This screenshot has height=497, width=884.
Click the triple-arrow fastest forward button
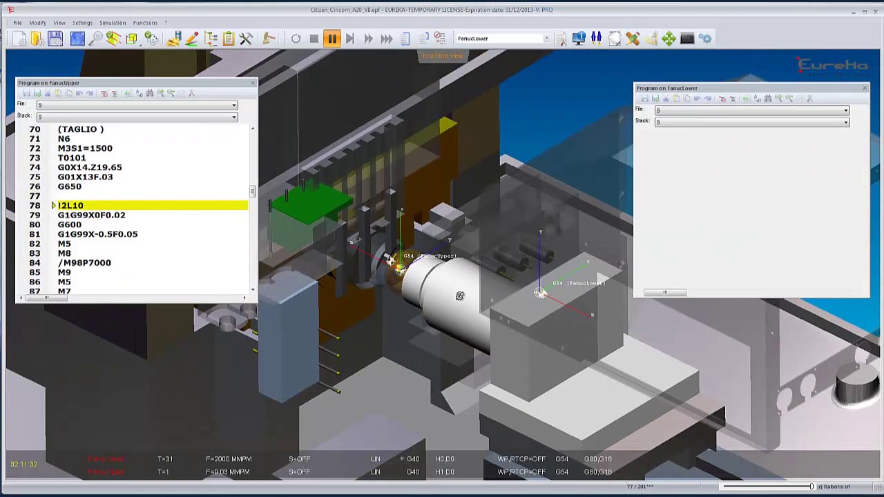(387, 39)
